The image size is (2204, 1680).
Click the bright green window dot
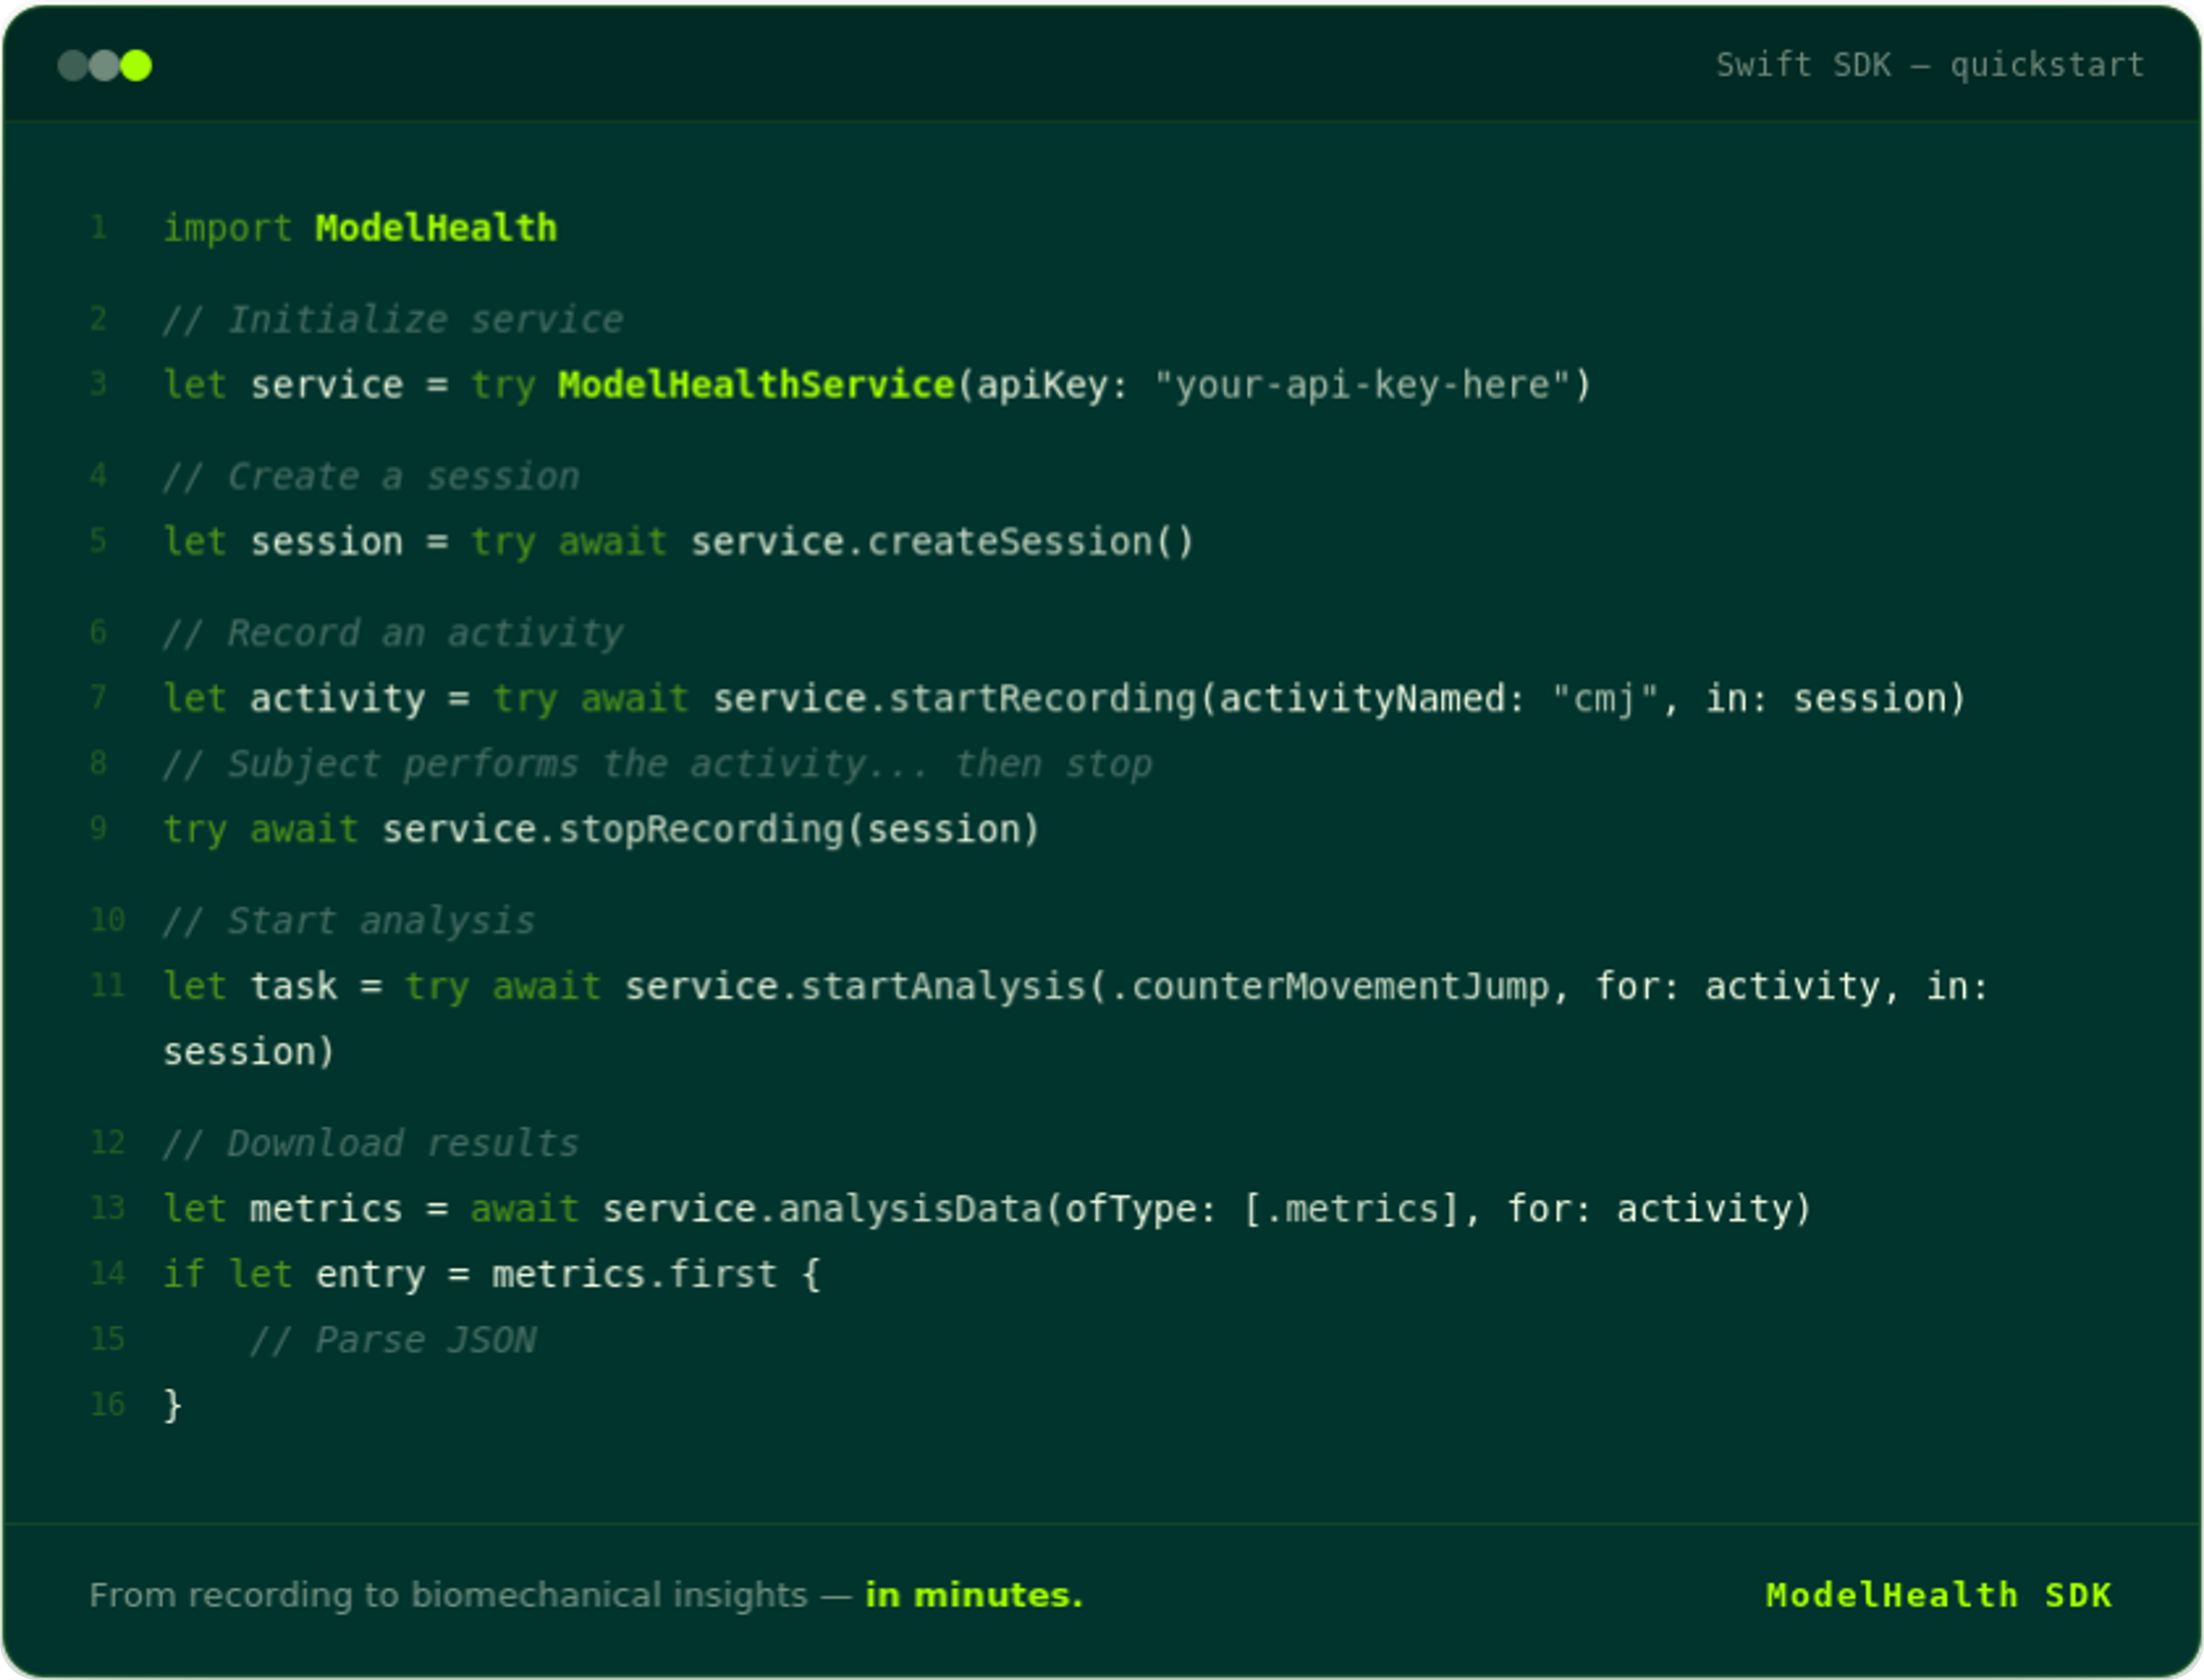coord(136,66)
